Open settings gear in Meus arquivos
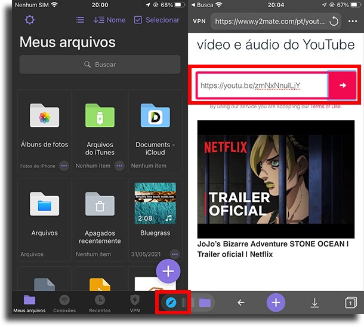This screenshot has height=326, width=364. [30, 20]
